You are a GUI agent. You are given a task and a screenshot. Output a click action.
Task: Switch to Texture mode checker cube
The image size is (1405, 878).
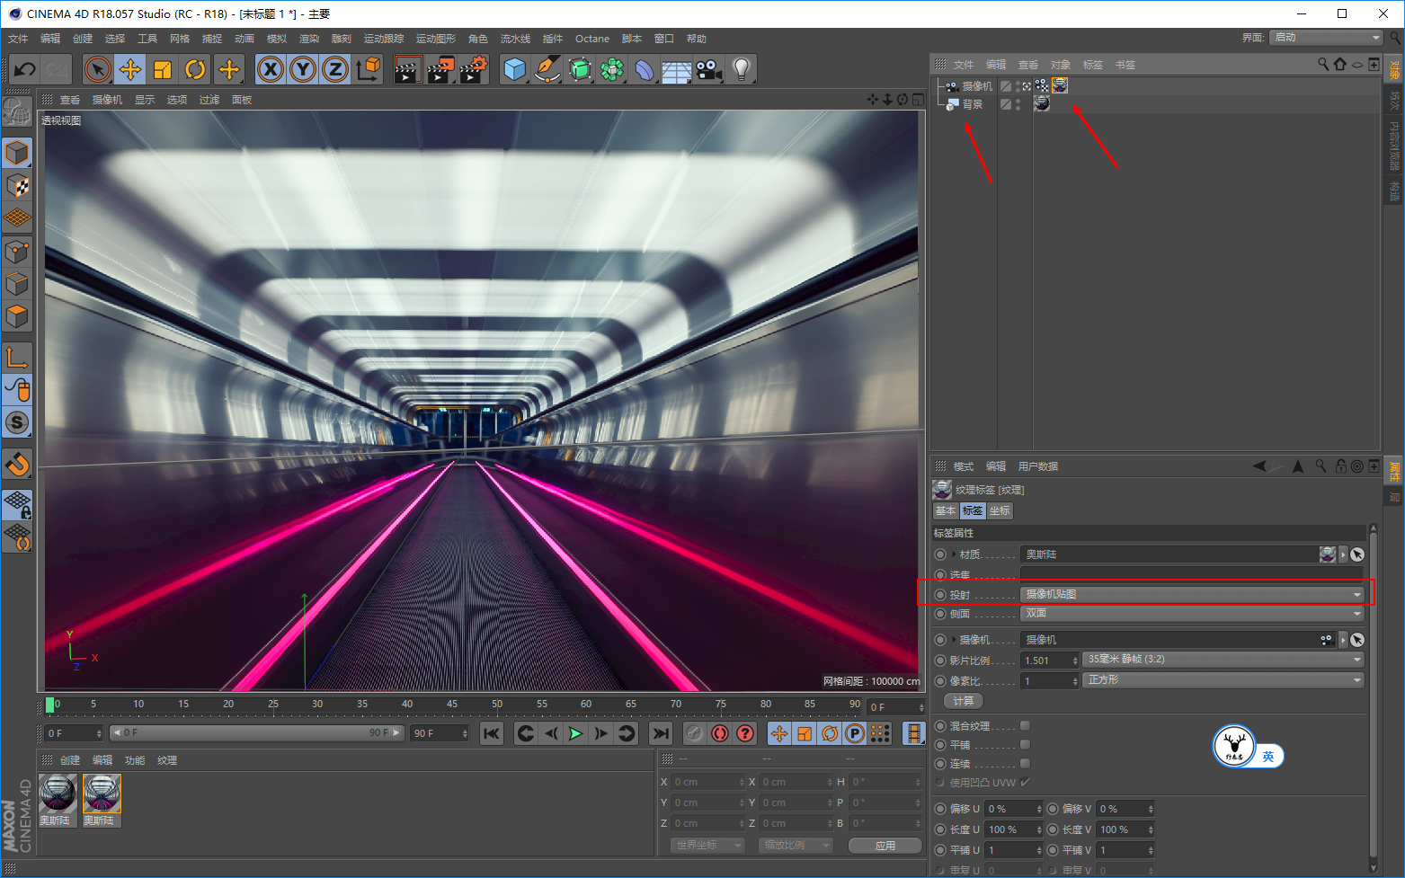pos(17,186)
